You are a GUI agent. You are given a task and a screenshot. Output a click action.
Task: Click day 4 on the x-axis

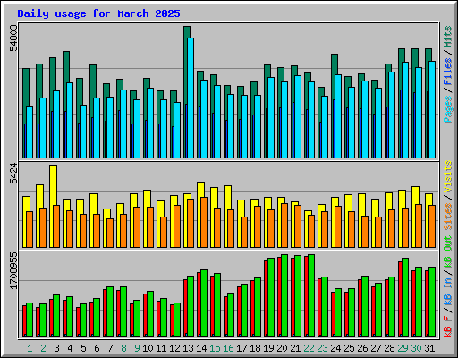(x=70, y=348)
